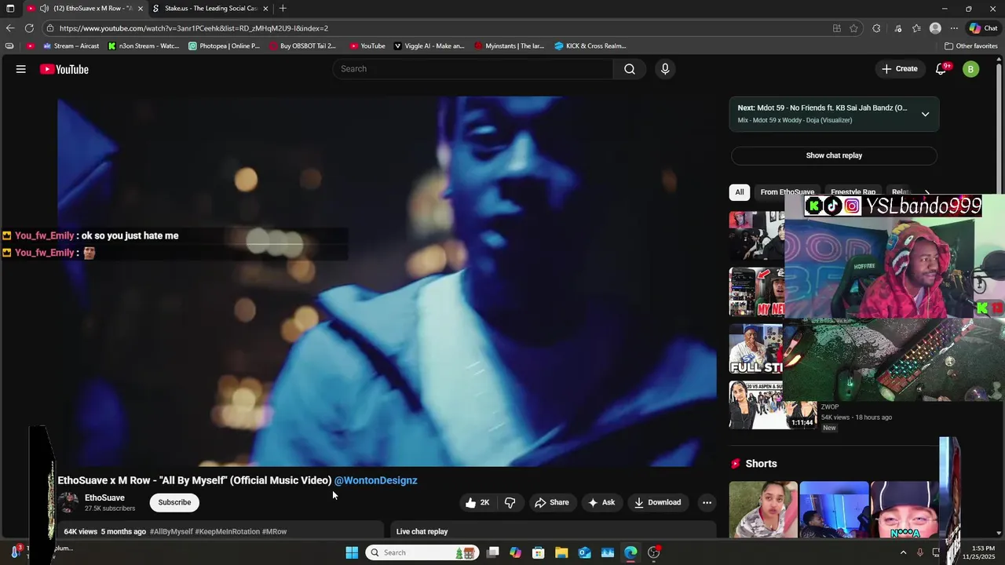Select the All filter chip
The height and width of the screenshot is (565, 1005).
740,192
